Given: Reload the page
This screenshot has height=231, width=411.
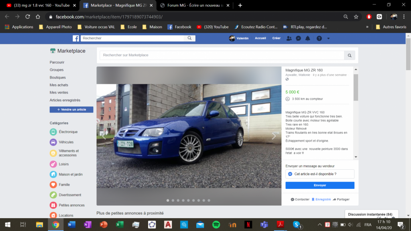Looking at the screenshot, I should 28,17.
